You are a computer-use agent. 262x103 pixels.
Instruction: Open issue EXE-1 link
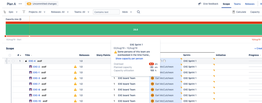click(x=36, y=72)
